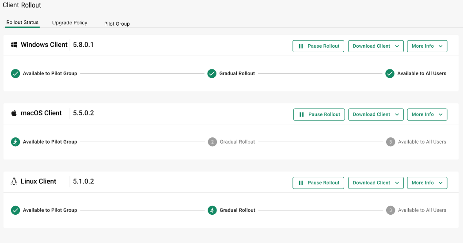Switch to the Upgrade Policy tab
463x243 pixels.
click(70, 23)
